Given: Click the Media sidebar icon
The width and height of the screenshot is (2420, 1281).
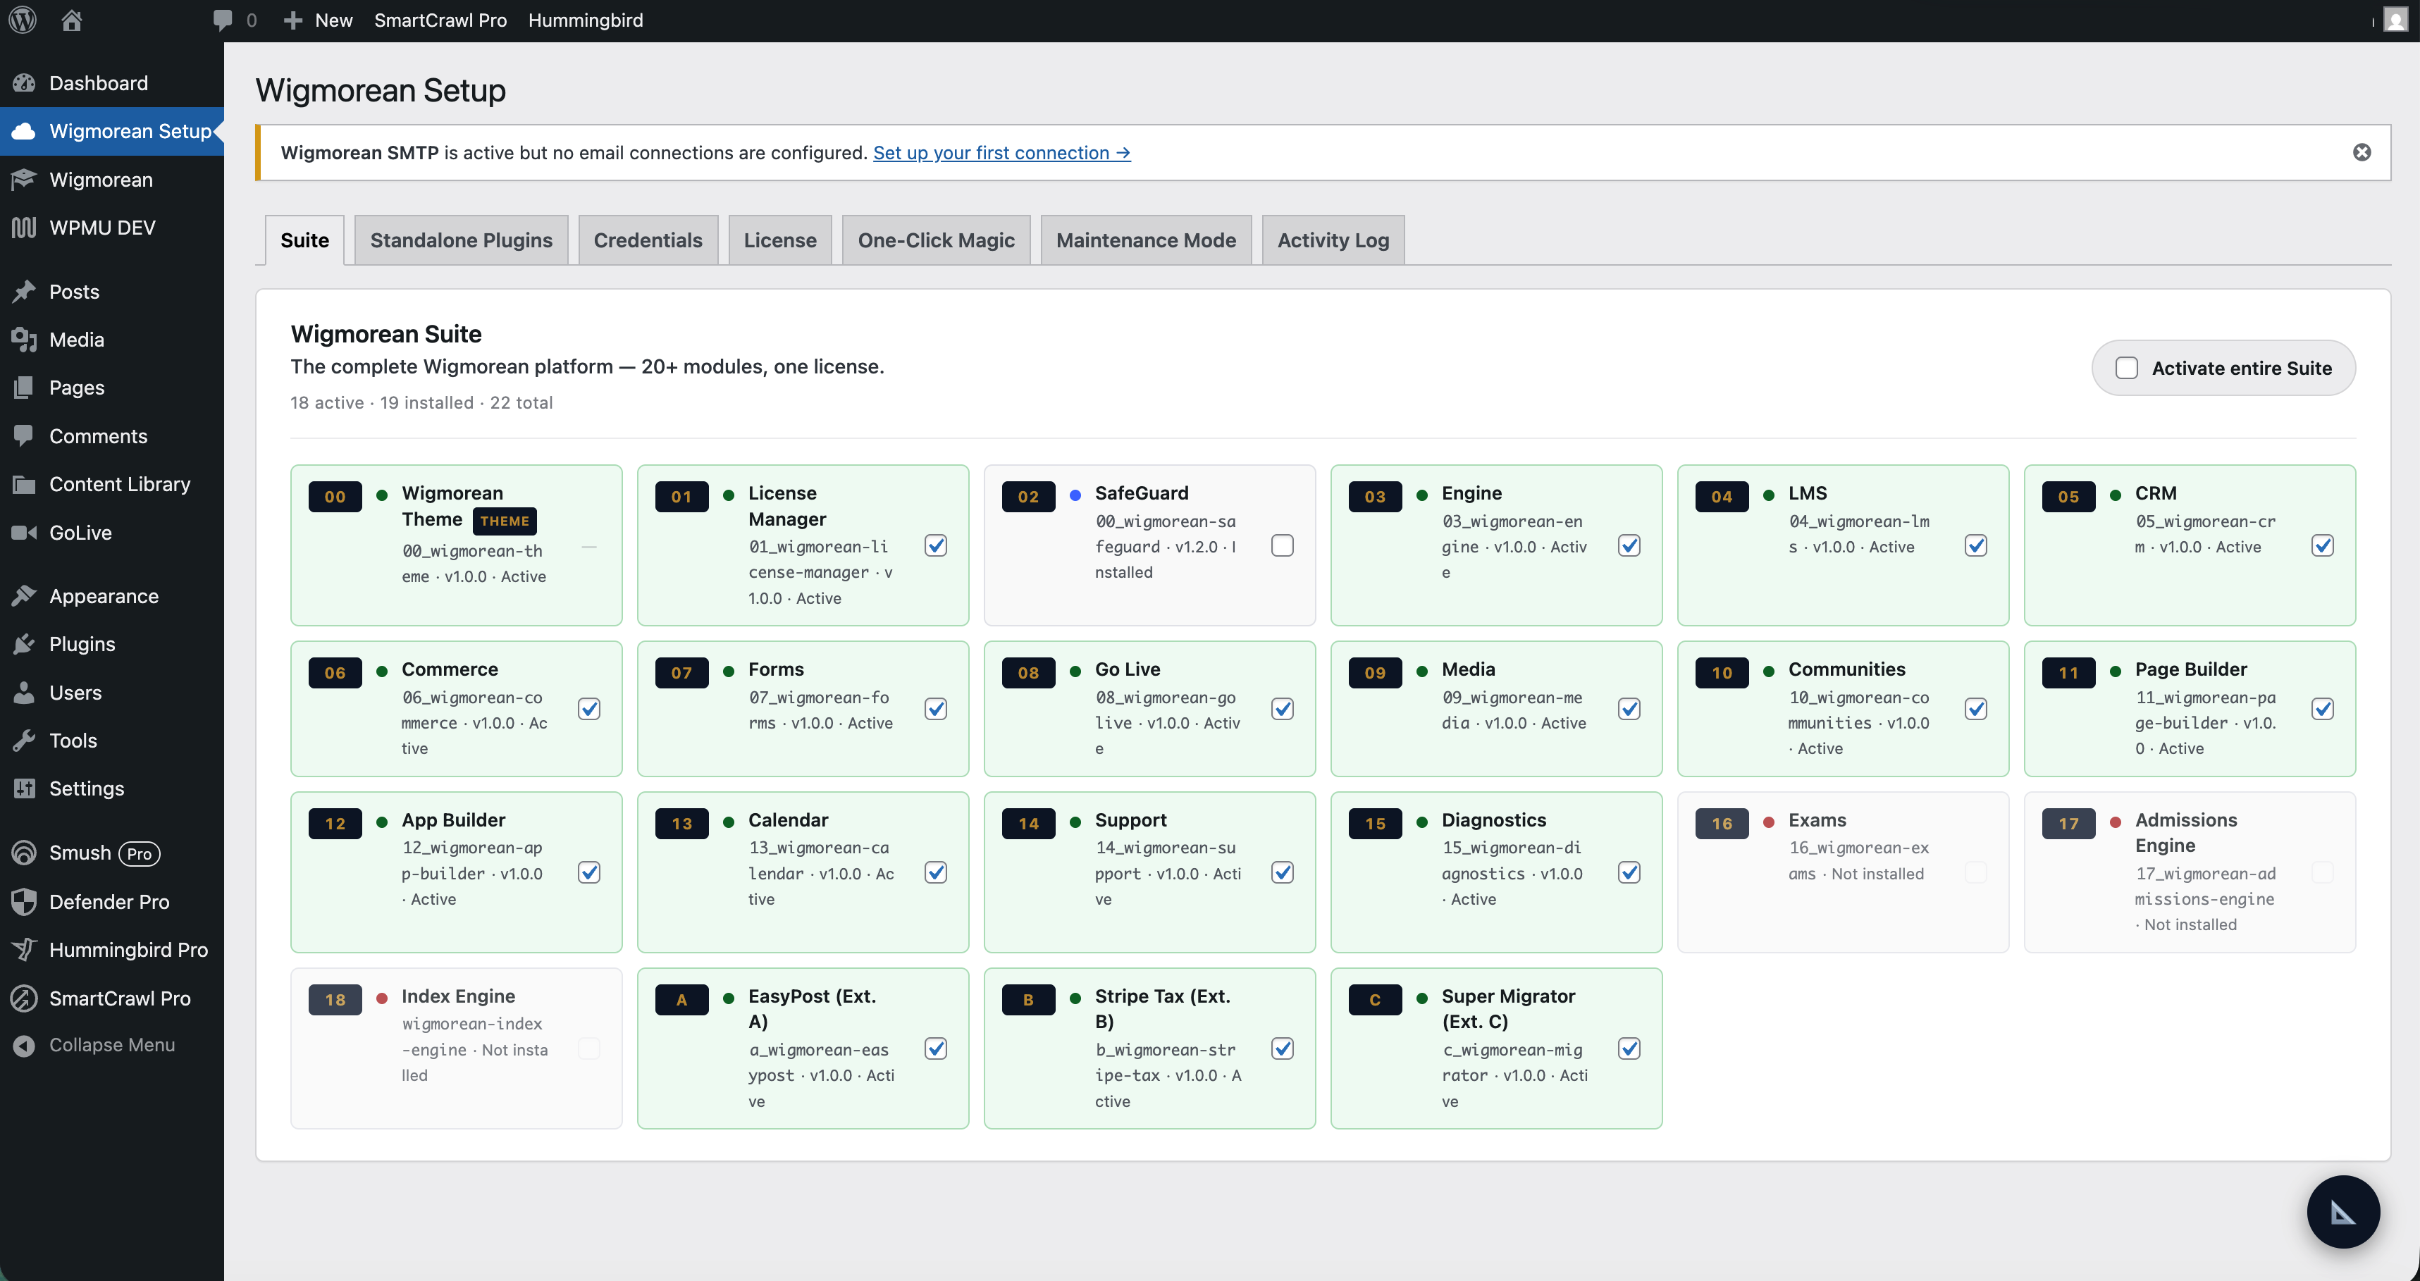Looking at the screenshot, I should (x=25, y=339).
